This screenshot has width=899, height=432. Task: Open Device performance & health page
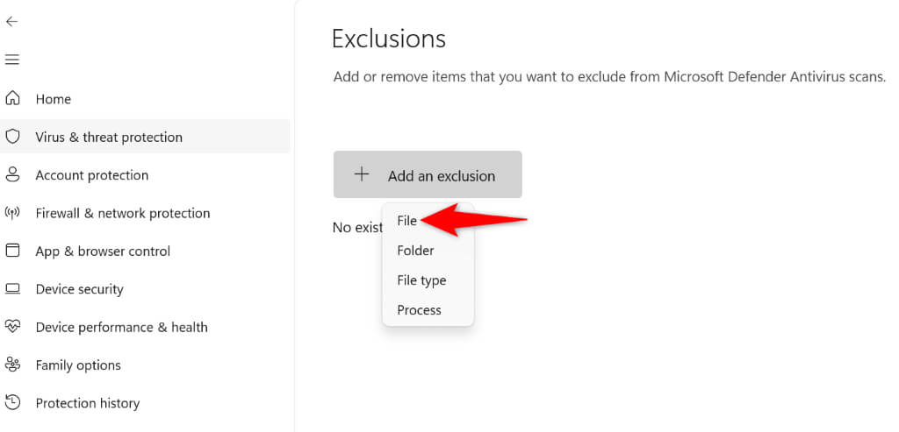point(121,327)
